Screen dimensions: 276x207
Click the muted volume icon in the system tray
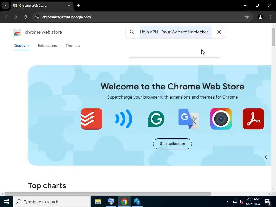(x=241, y=202)
